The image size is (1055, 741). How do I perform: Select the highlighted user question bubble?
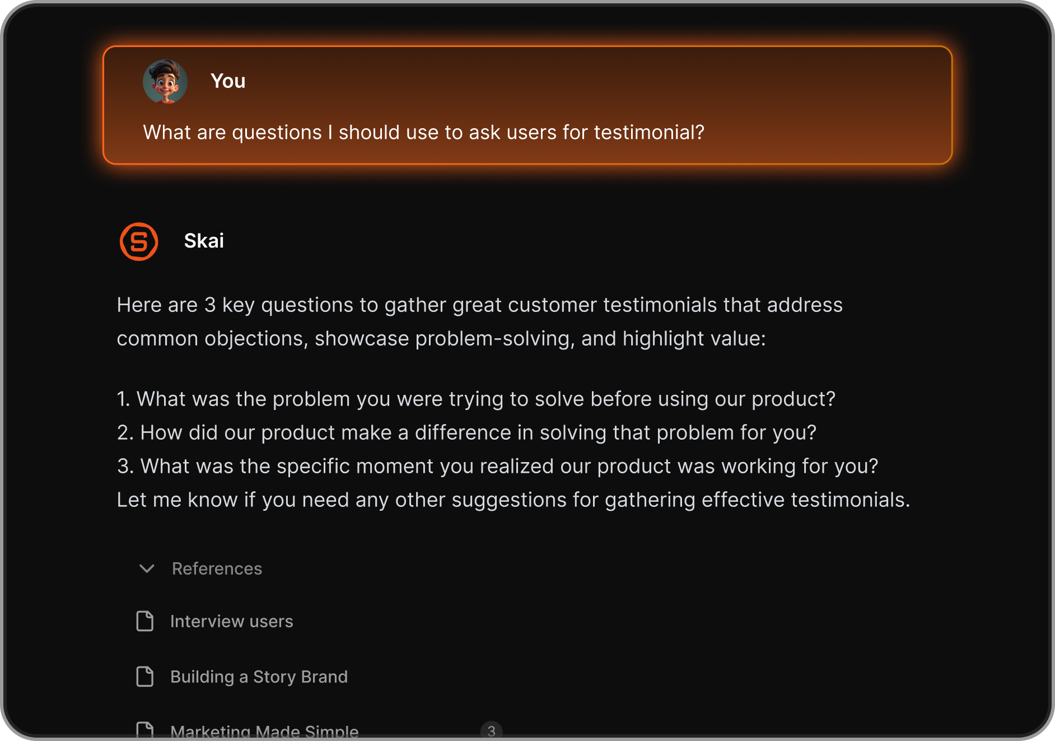[x=527, y=105]
